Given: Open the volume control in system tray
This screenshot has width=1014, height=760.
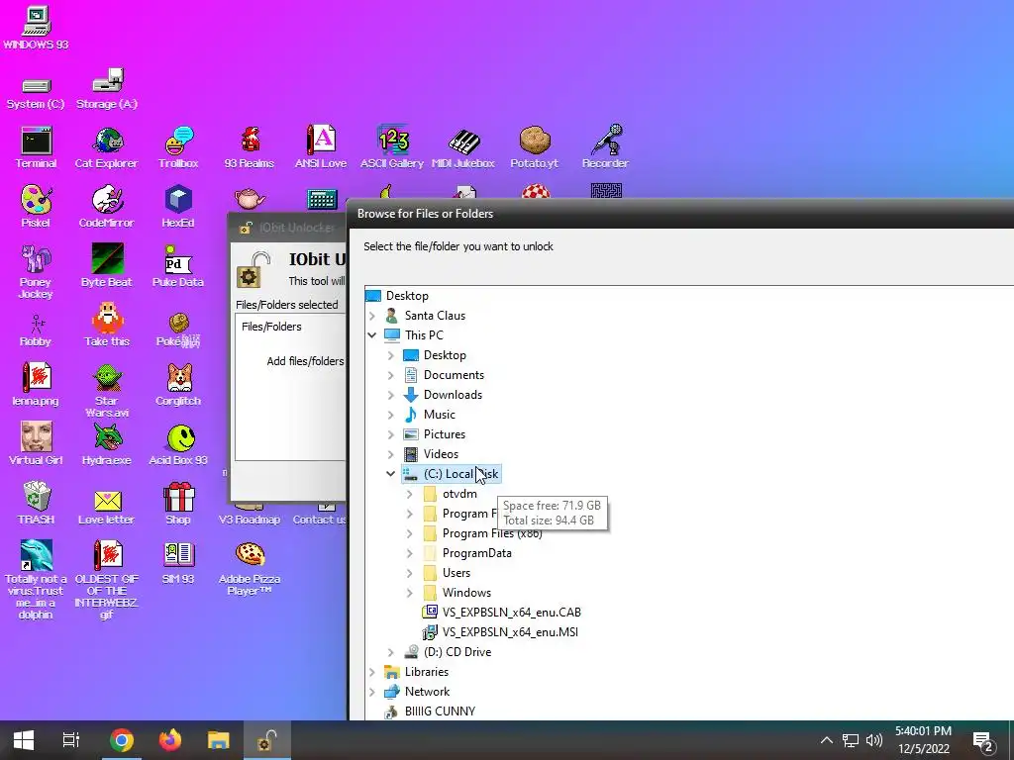Looking at the screenshot, I should click(874, 740).
